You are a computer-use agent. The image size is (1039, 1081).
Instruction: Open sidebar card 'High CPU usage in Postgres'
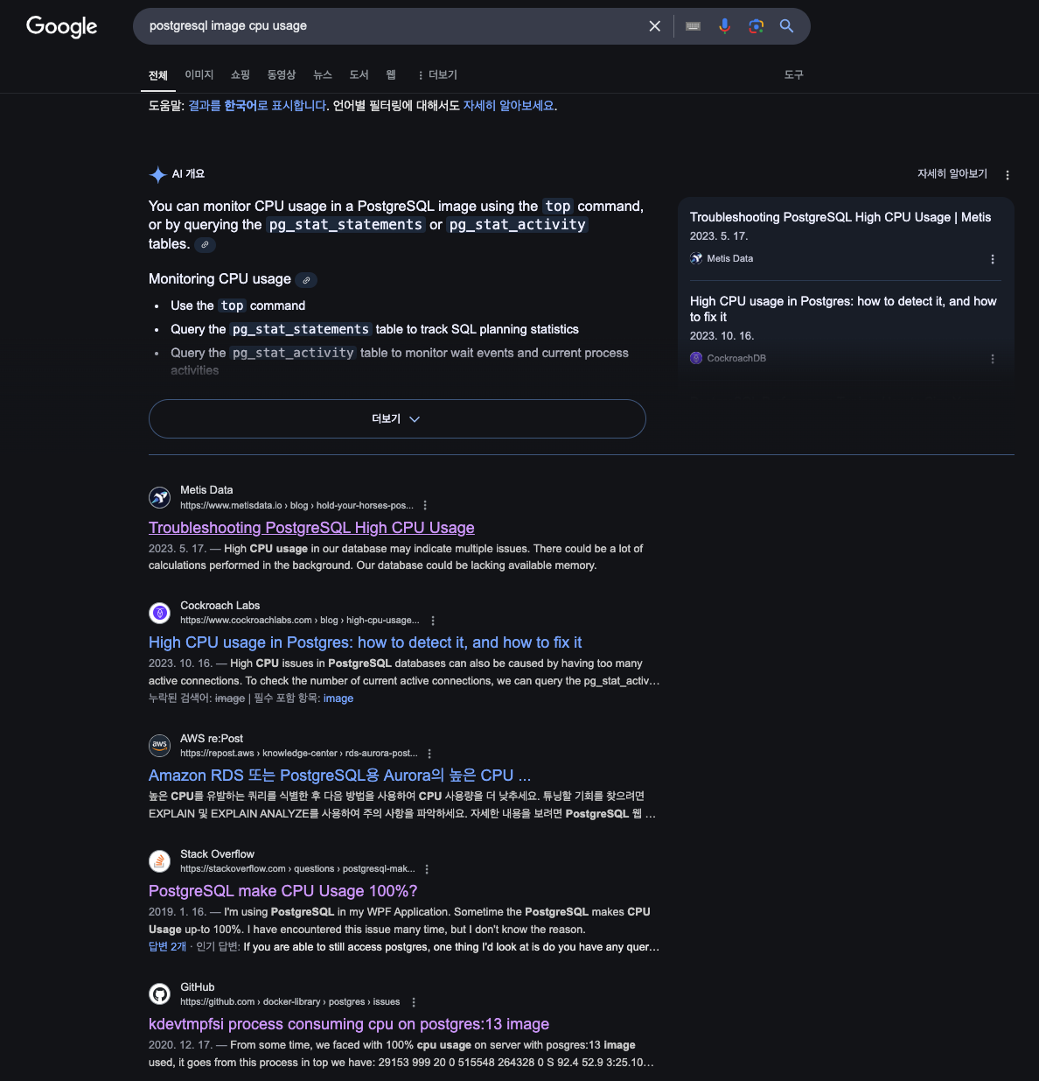pyautogui.click(x=843, y=309)
